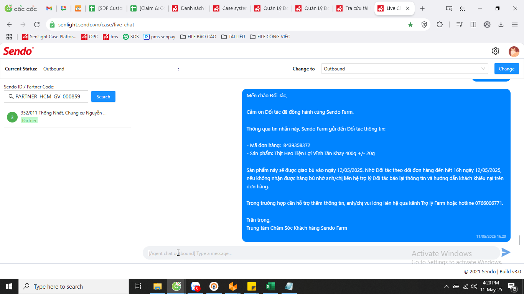Open the volume control in system tray
This screenshot has width=524, height=294.
(x=474, y=286)
